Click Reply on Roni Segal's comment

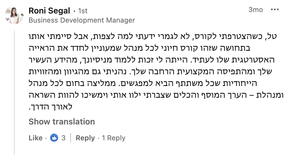tap(85, 138)
